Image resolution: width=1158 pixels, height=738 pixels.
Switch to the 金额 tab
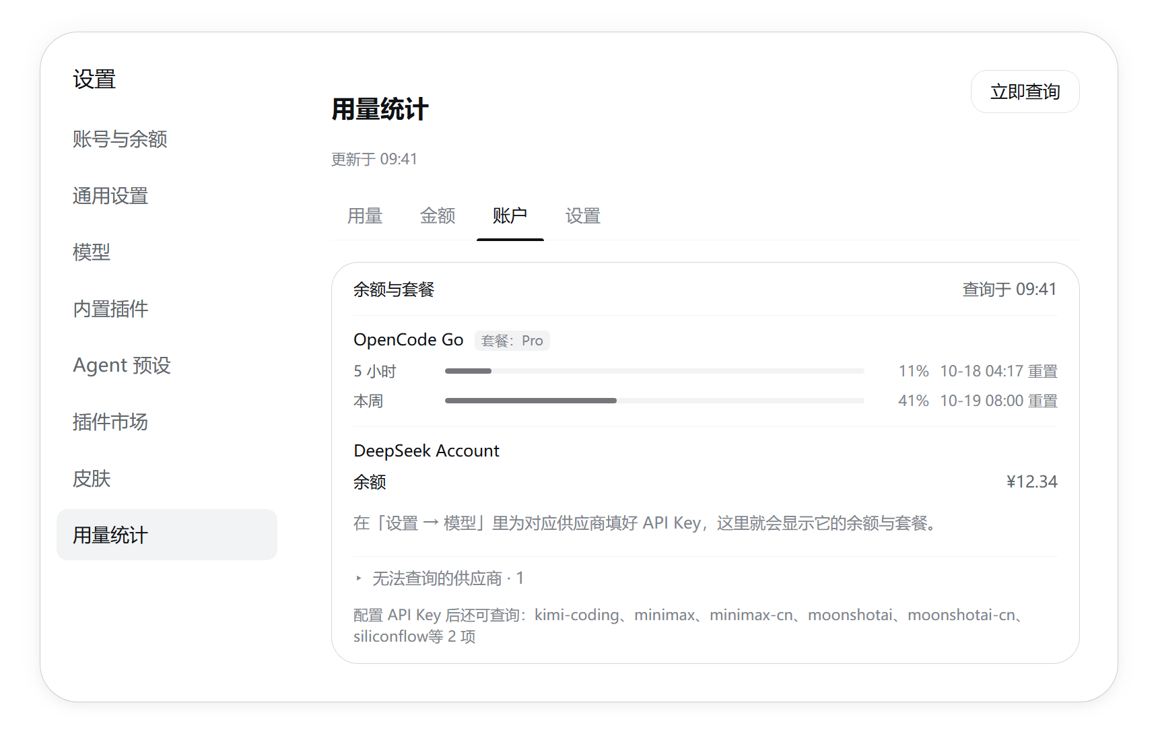click(x=438, y=216)
